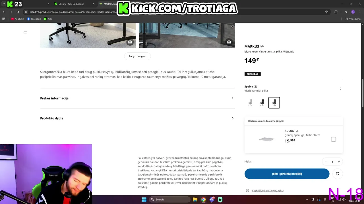This screenshot has height=204, width=364.
Task: Open the green robot app in taskbar
Action: click(220, 199)
